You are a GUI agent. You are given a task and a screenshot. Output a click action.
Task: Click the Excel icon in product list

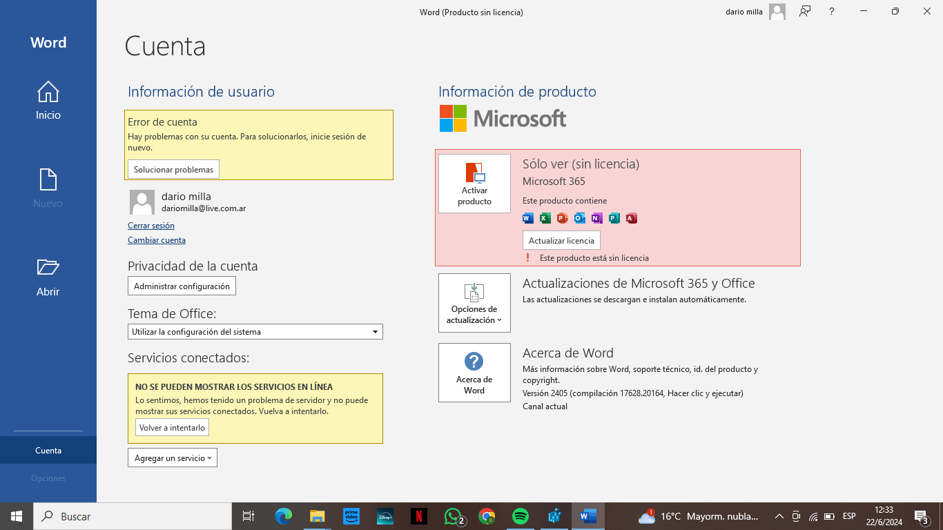[x=545, y=218]
